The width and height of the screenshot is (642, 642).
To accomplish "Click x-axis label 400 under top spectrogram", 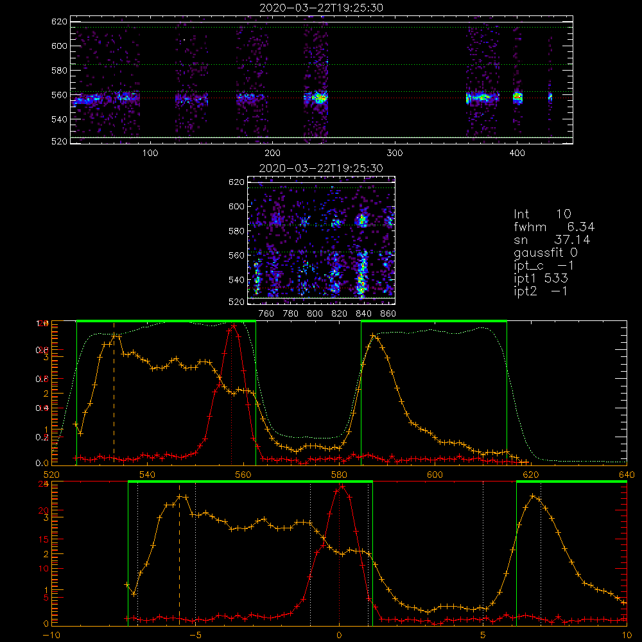I will (x=517, y=153).
